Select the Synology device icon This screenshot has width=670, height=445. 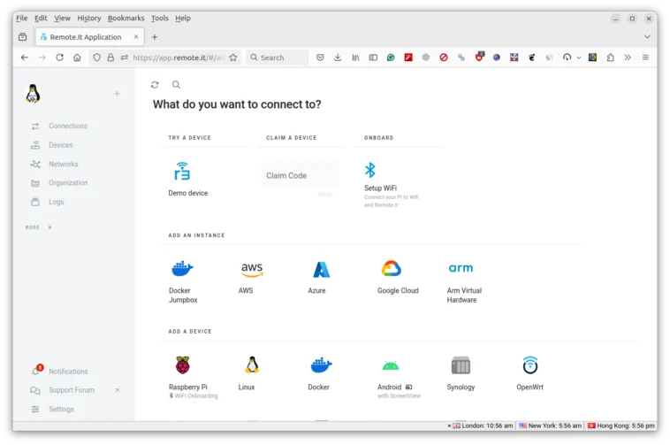(461, 365)
